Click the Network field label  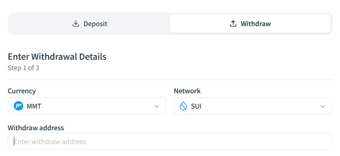tap(187, 91)
